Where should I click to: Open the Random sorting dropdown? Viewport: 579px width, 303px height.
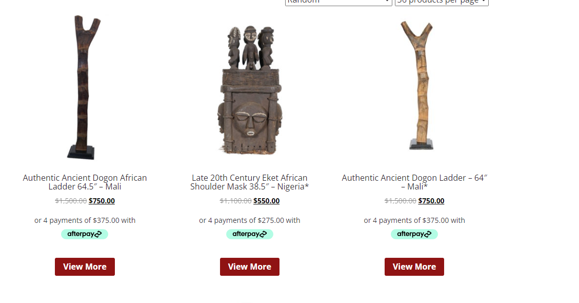click(338, 2)
